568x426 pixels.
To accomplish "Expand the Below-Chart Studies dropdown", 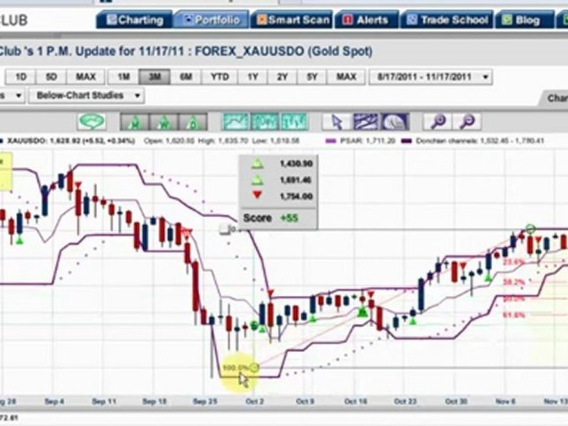I will click(86, 96).
